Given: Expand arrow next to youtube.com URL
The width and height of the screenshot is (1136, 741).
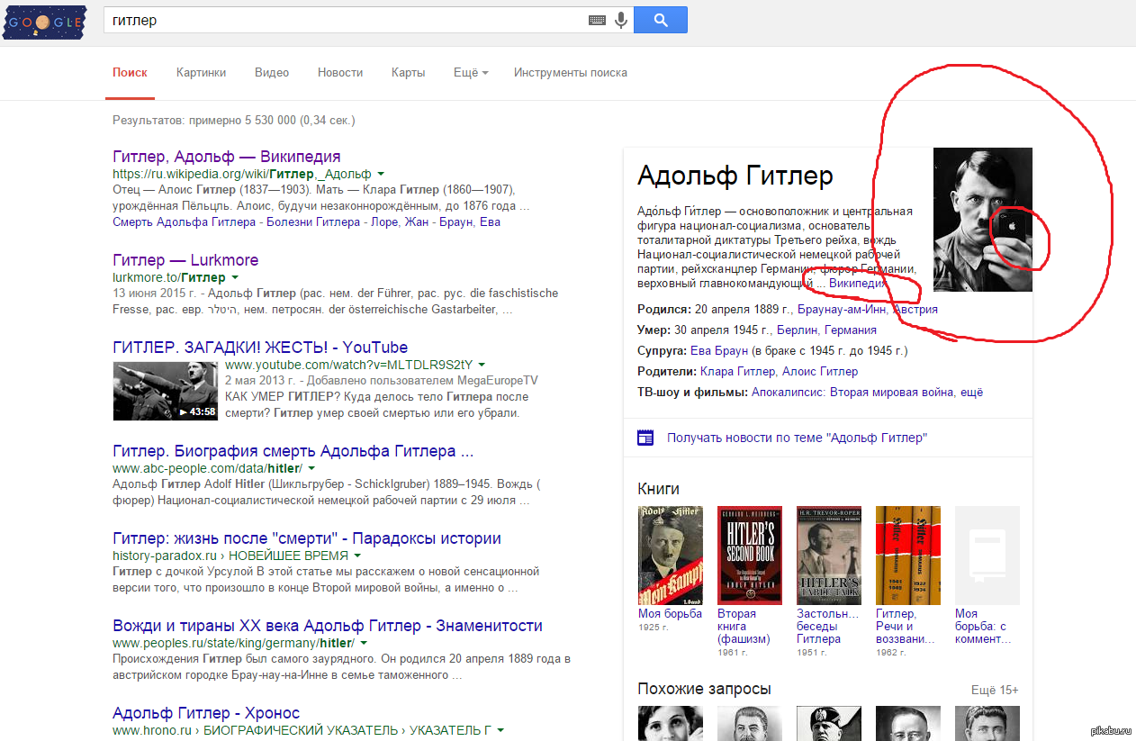Looking at the screenshot, I should tap(482, 365).
